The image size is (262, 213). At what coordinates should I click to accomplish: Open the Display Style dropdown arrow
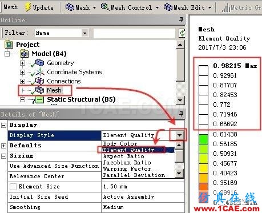tap(179, 135)
